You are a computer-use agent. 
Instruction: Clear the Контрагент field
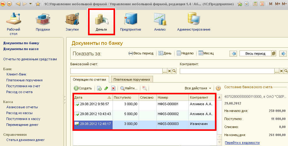pyautogui.click(x=281, y=71)
